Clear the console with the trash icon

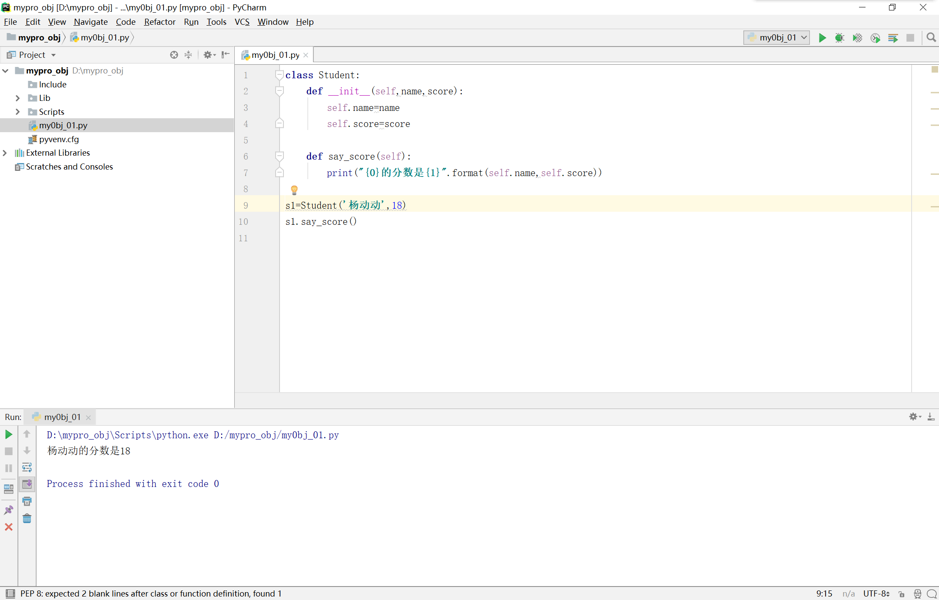pos(27,518)
